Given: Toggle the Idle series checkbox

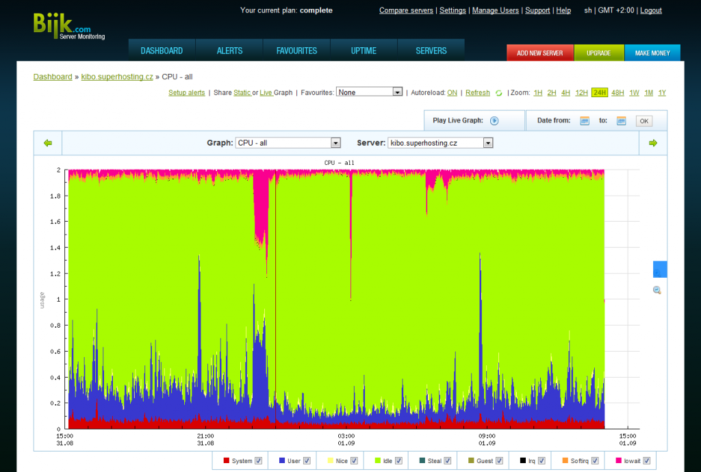Looking at the screenshot, I should (399, 461).
